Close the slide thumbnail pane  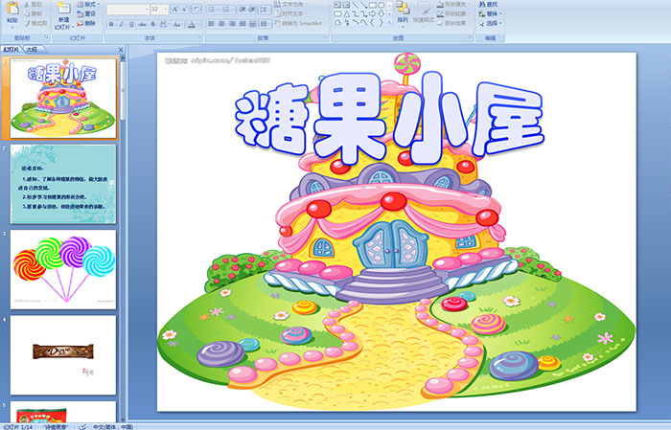(x=121, y=50)
